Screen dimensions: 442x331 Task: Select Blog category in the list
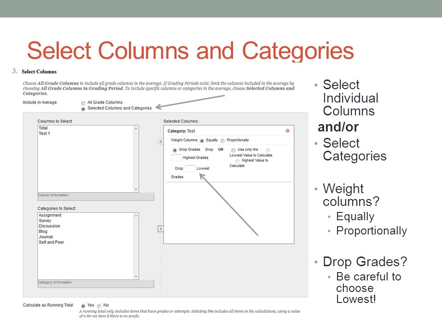[43, 231]
